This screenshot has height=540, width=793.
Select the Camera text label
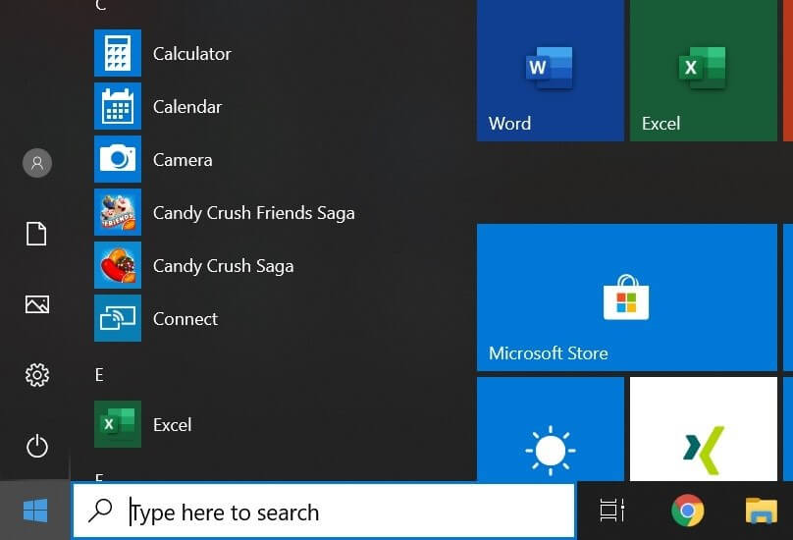pos(184,160)
